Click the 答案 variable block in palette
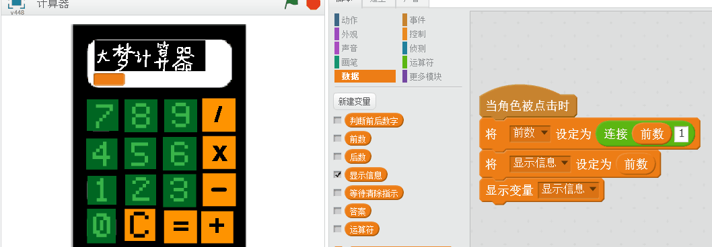 tap(358, 211)
